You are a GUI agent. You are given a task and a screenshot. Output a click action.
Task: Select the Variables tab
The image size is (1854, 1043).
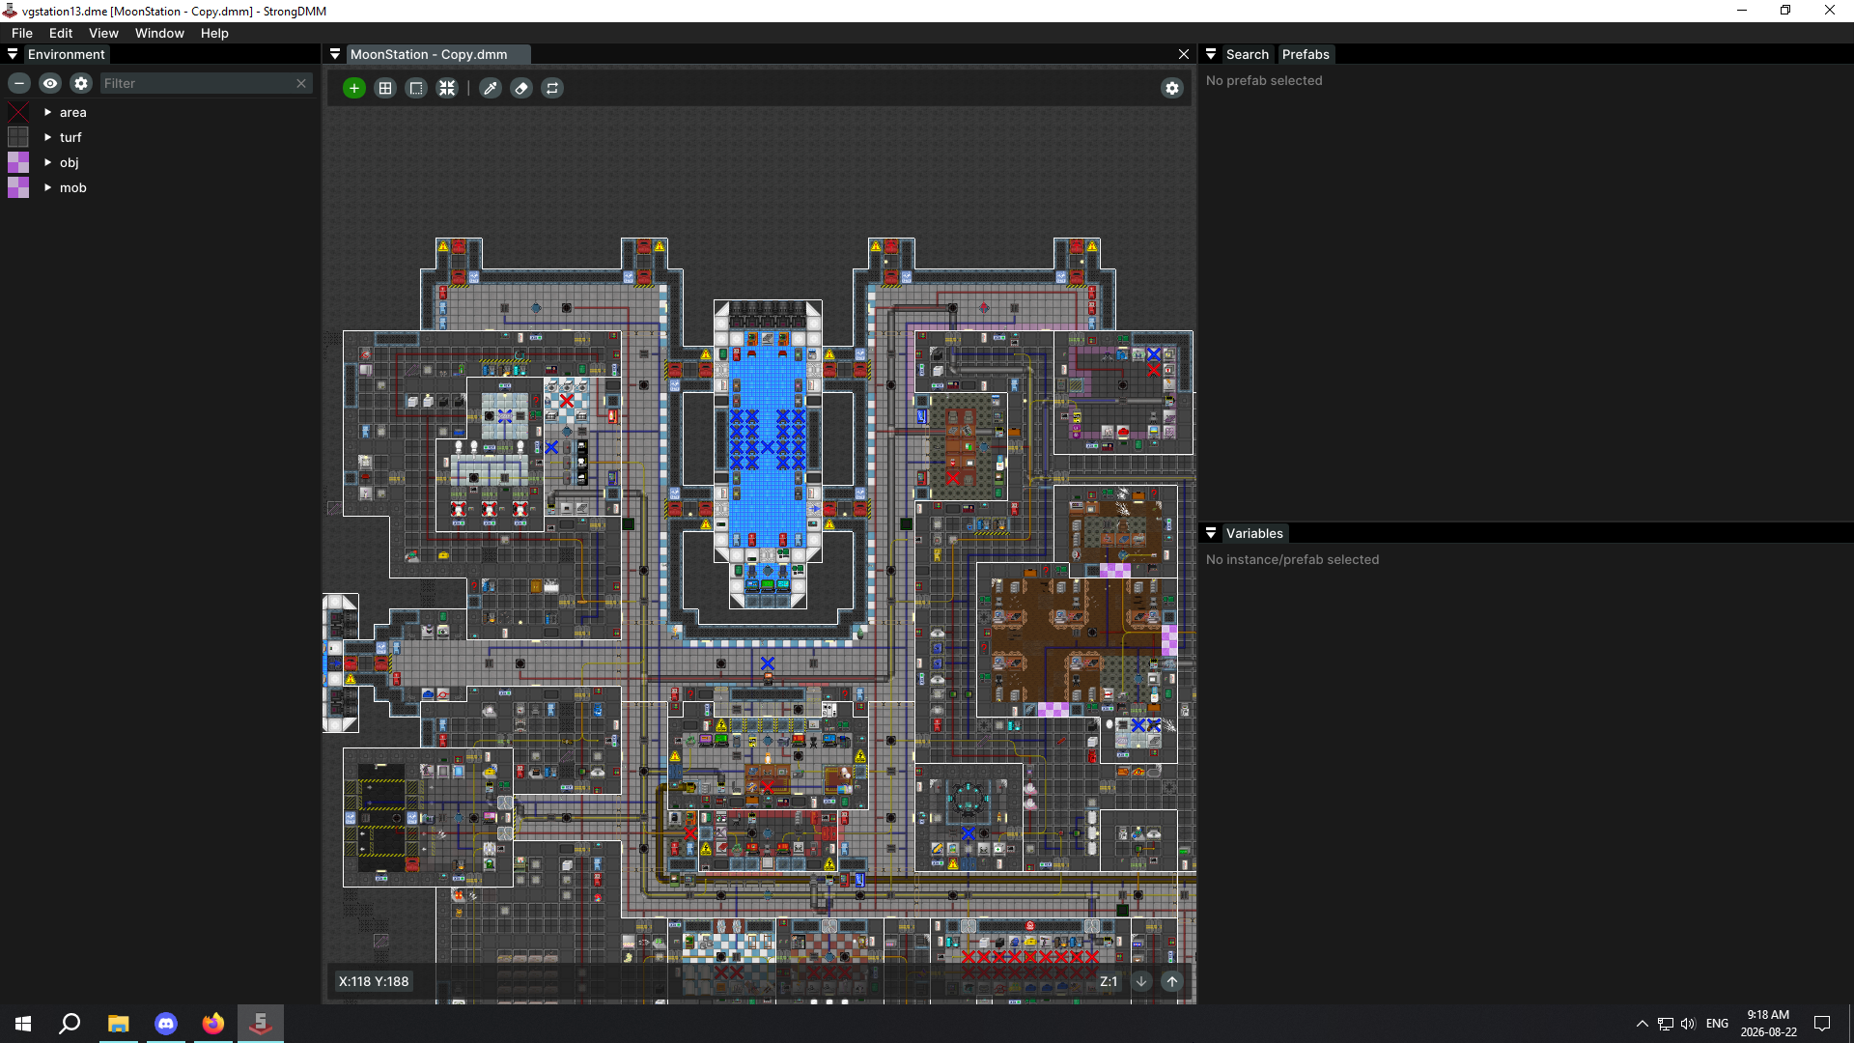1254,533
